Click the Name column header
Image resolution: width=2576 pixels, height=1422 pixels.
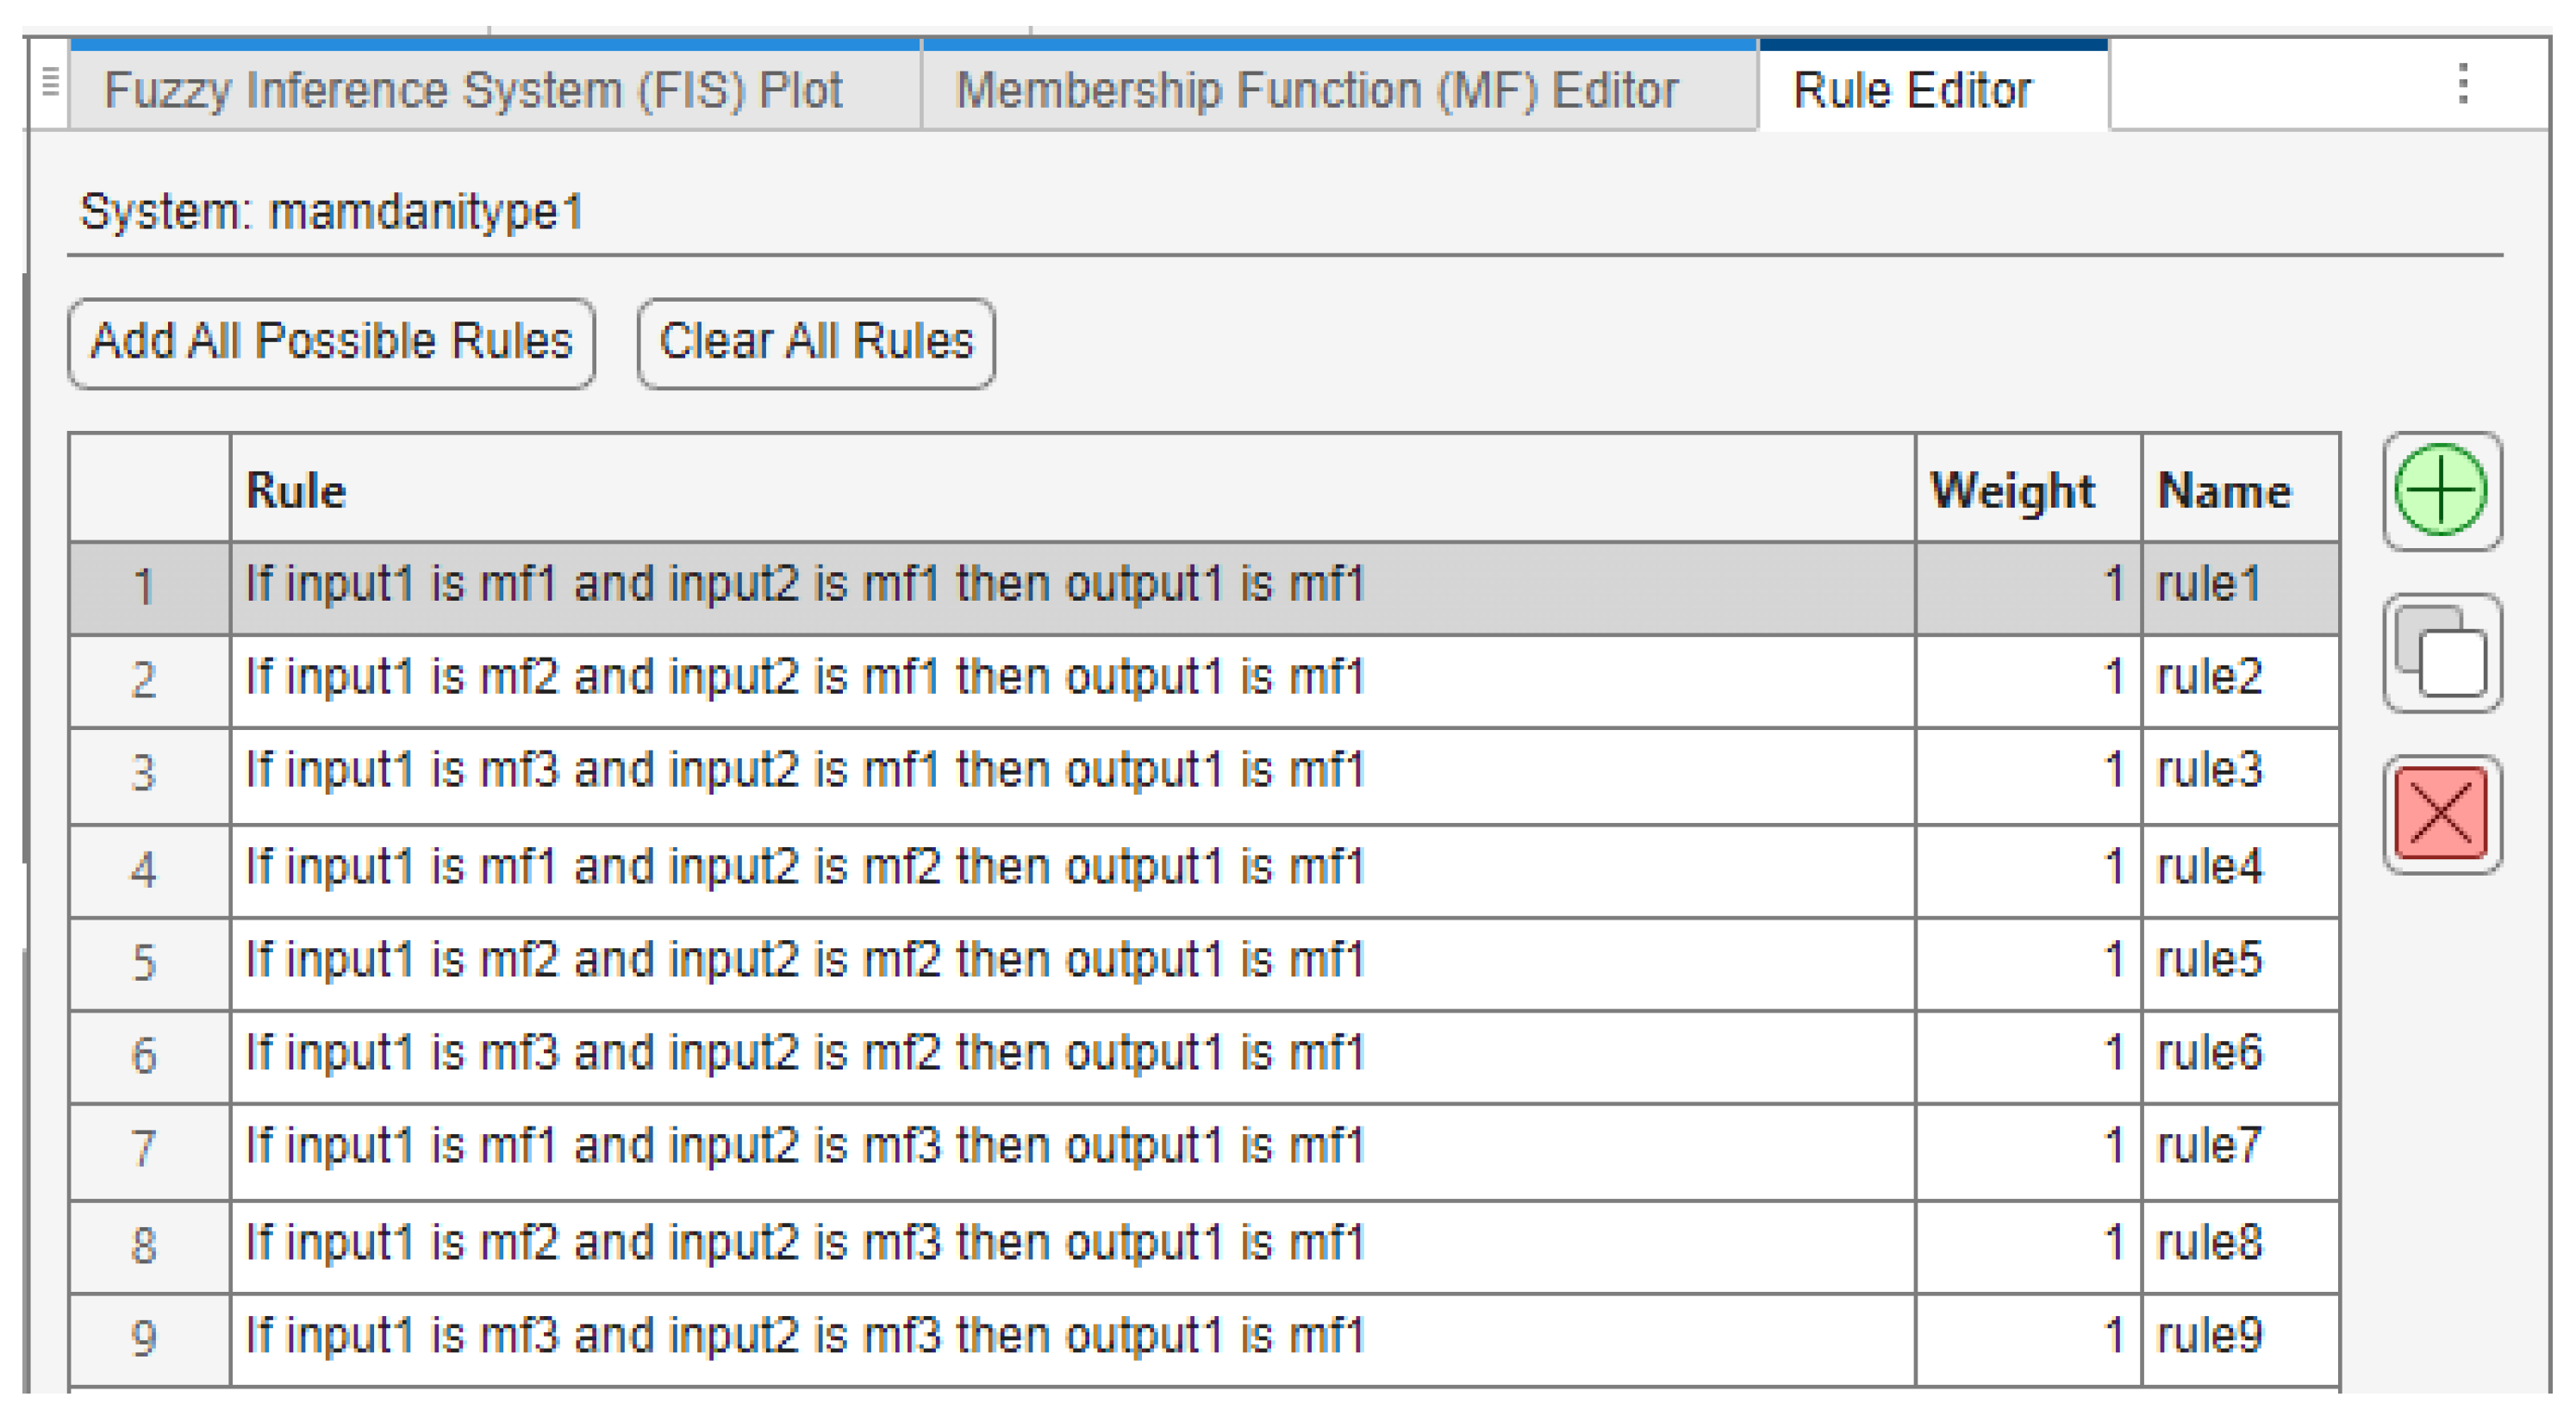click(2224, 491)
